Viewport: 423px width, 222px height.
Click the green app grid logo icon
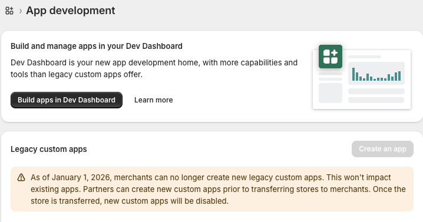(330, 57)
